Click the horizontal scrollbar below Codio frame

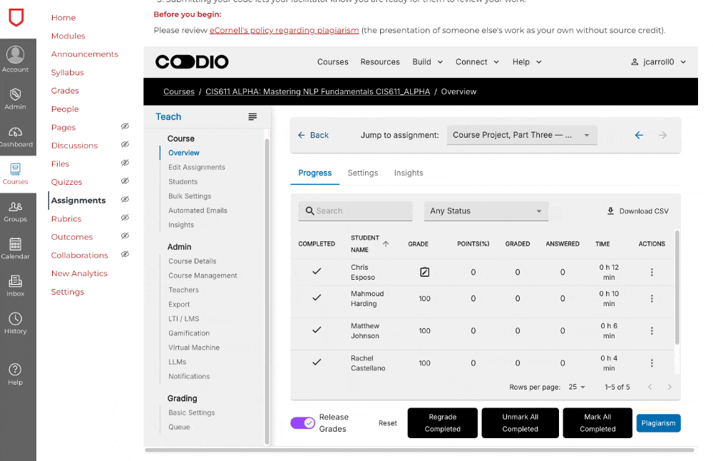pyautogui.click(x=419, y=450)
